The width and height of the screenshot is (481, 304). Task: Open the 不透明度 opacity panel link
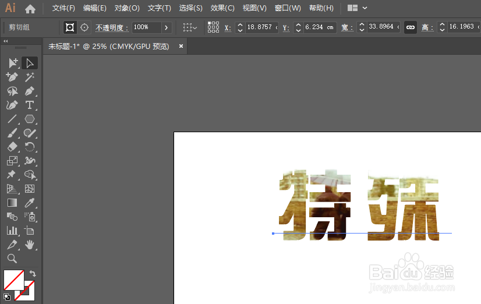[112, 27]
